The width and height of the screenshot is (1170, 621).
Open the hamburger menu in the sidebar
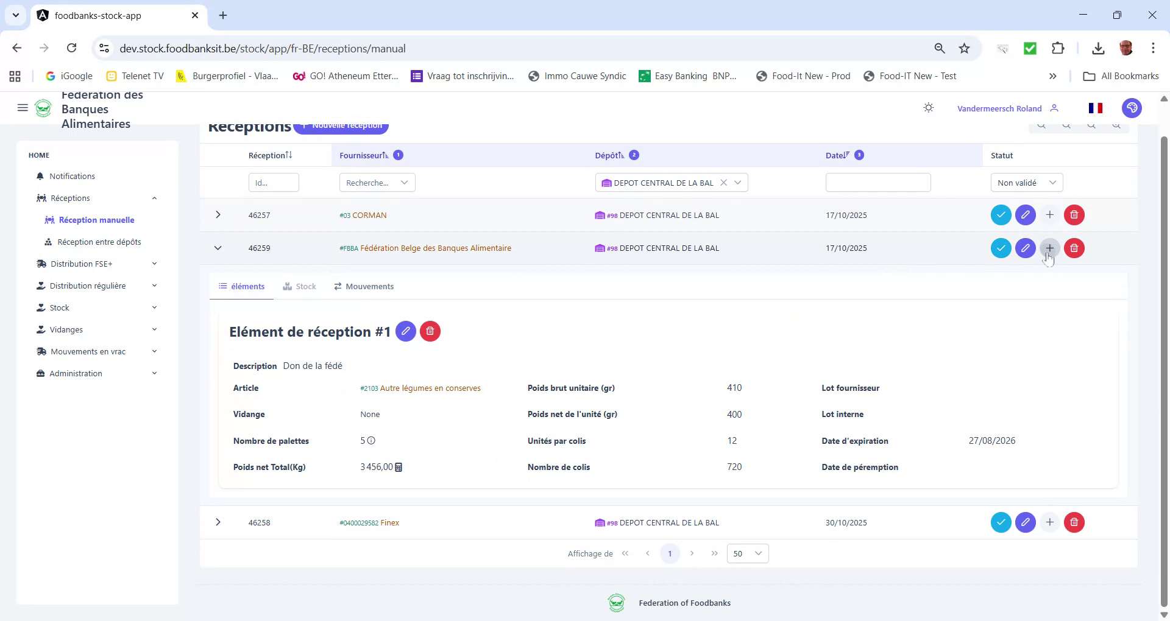(23, 108)
